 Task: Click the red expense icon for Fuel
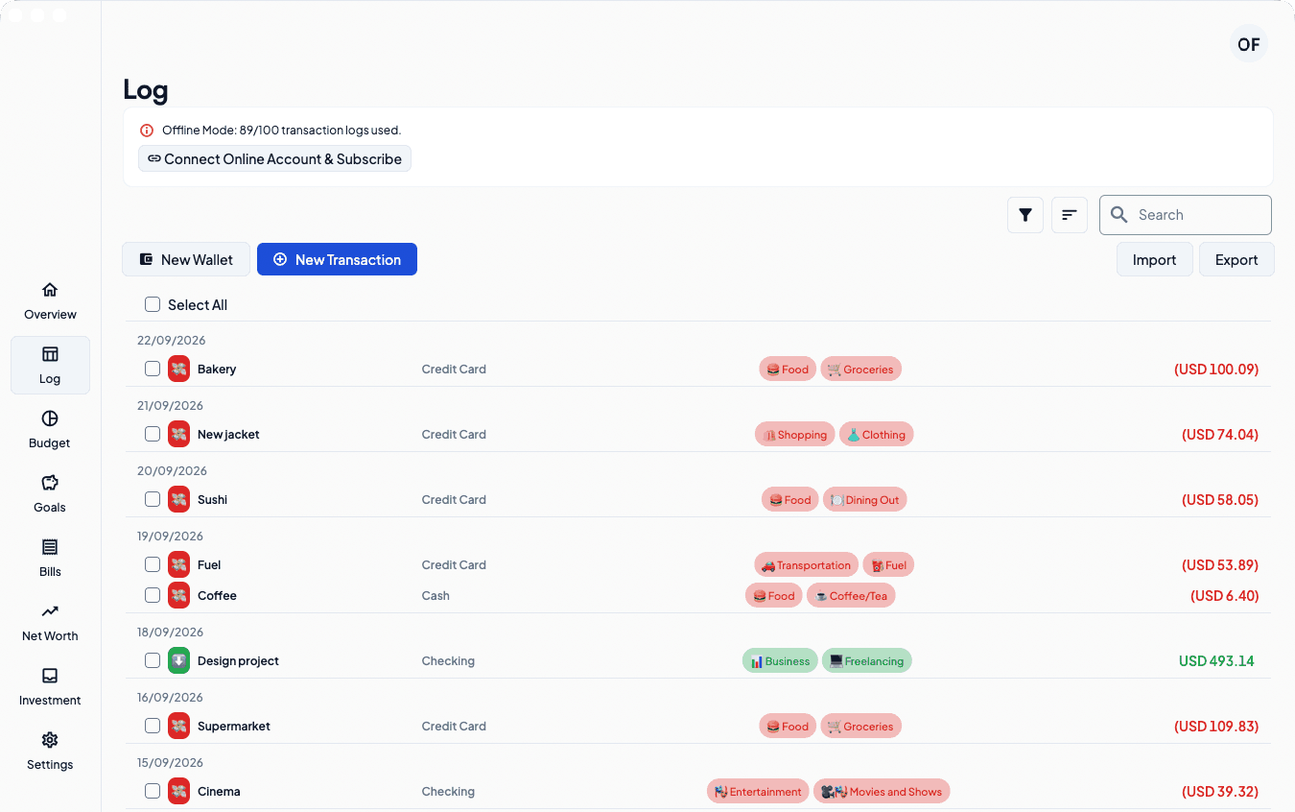pyautogui.click(x=178, y=564)
